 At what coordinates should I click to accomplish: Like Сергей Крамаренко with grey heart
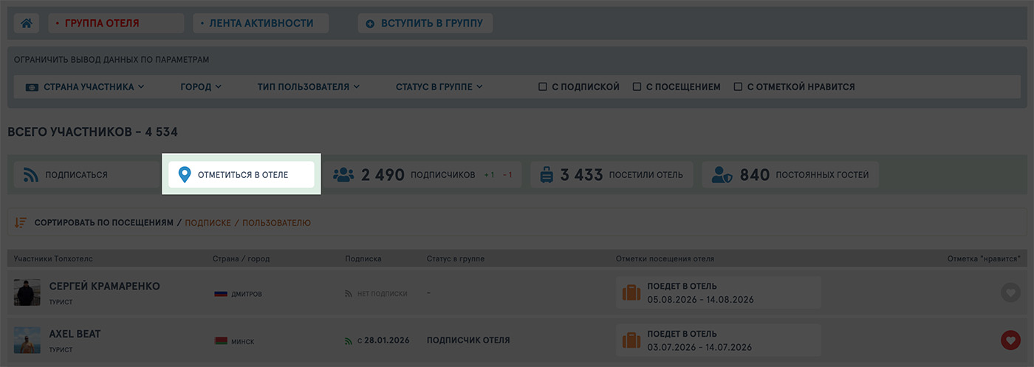point(1010,292)
